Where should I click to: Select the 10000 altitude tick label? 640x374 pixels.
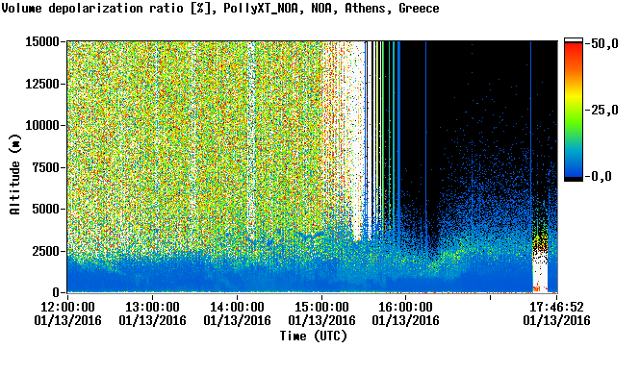[x=42, y=126]
